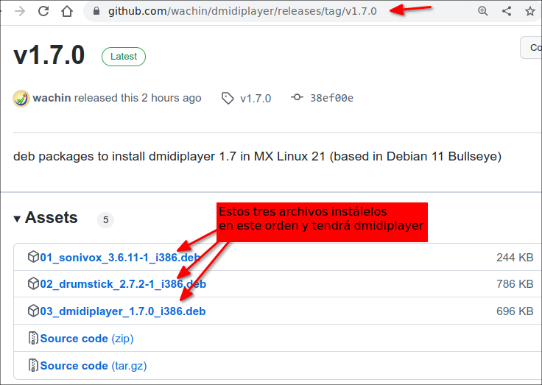Click the 244 KB file size text
The image size is (542, 385).
click(x=515, y=258)
